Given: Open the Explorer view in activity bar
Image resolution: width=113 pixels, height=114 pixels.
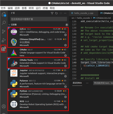Looking at the screenshot, I should click(x=4, y=14).
